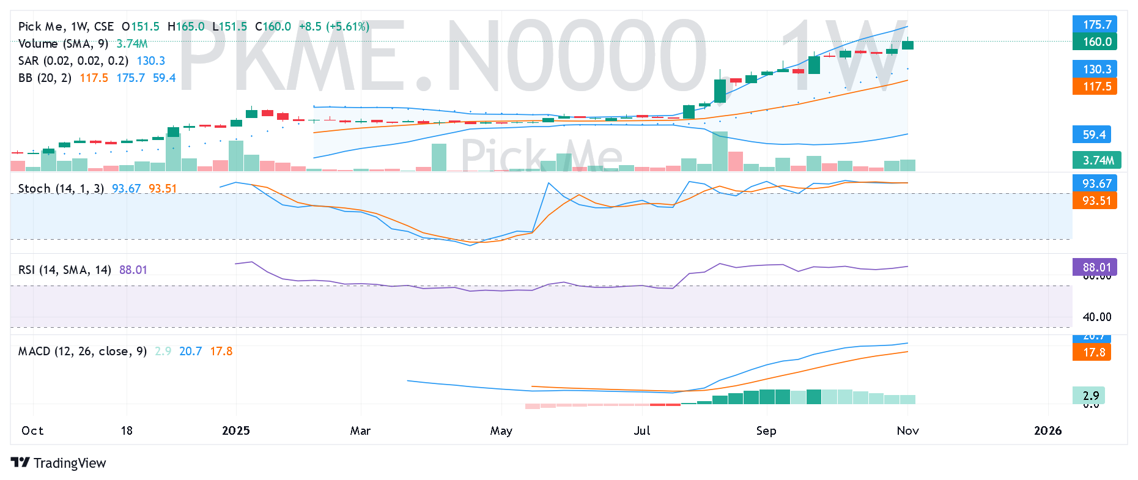Image resolution: width=1138 pixels, height=480 pixels.
Task: Click the low price value L151.5
Action: (x=230, y=26)
